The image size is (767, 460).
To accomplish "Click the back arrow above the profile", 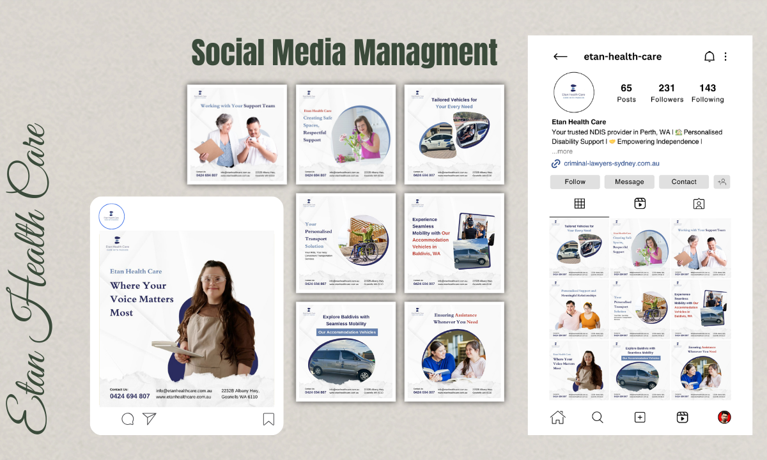I will point(560,56).
